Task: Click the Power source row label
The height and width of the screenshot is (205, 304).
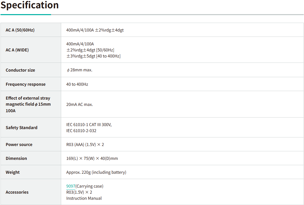Action: coord(19,144)
